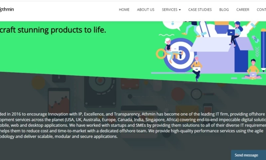The image size is (266, 160).
Task: Open the ABOUT US page
Action: 146,10
